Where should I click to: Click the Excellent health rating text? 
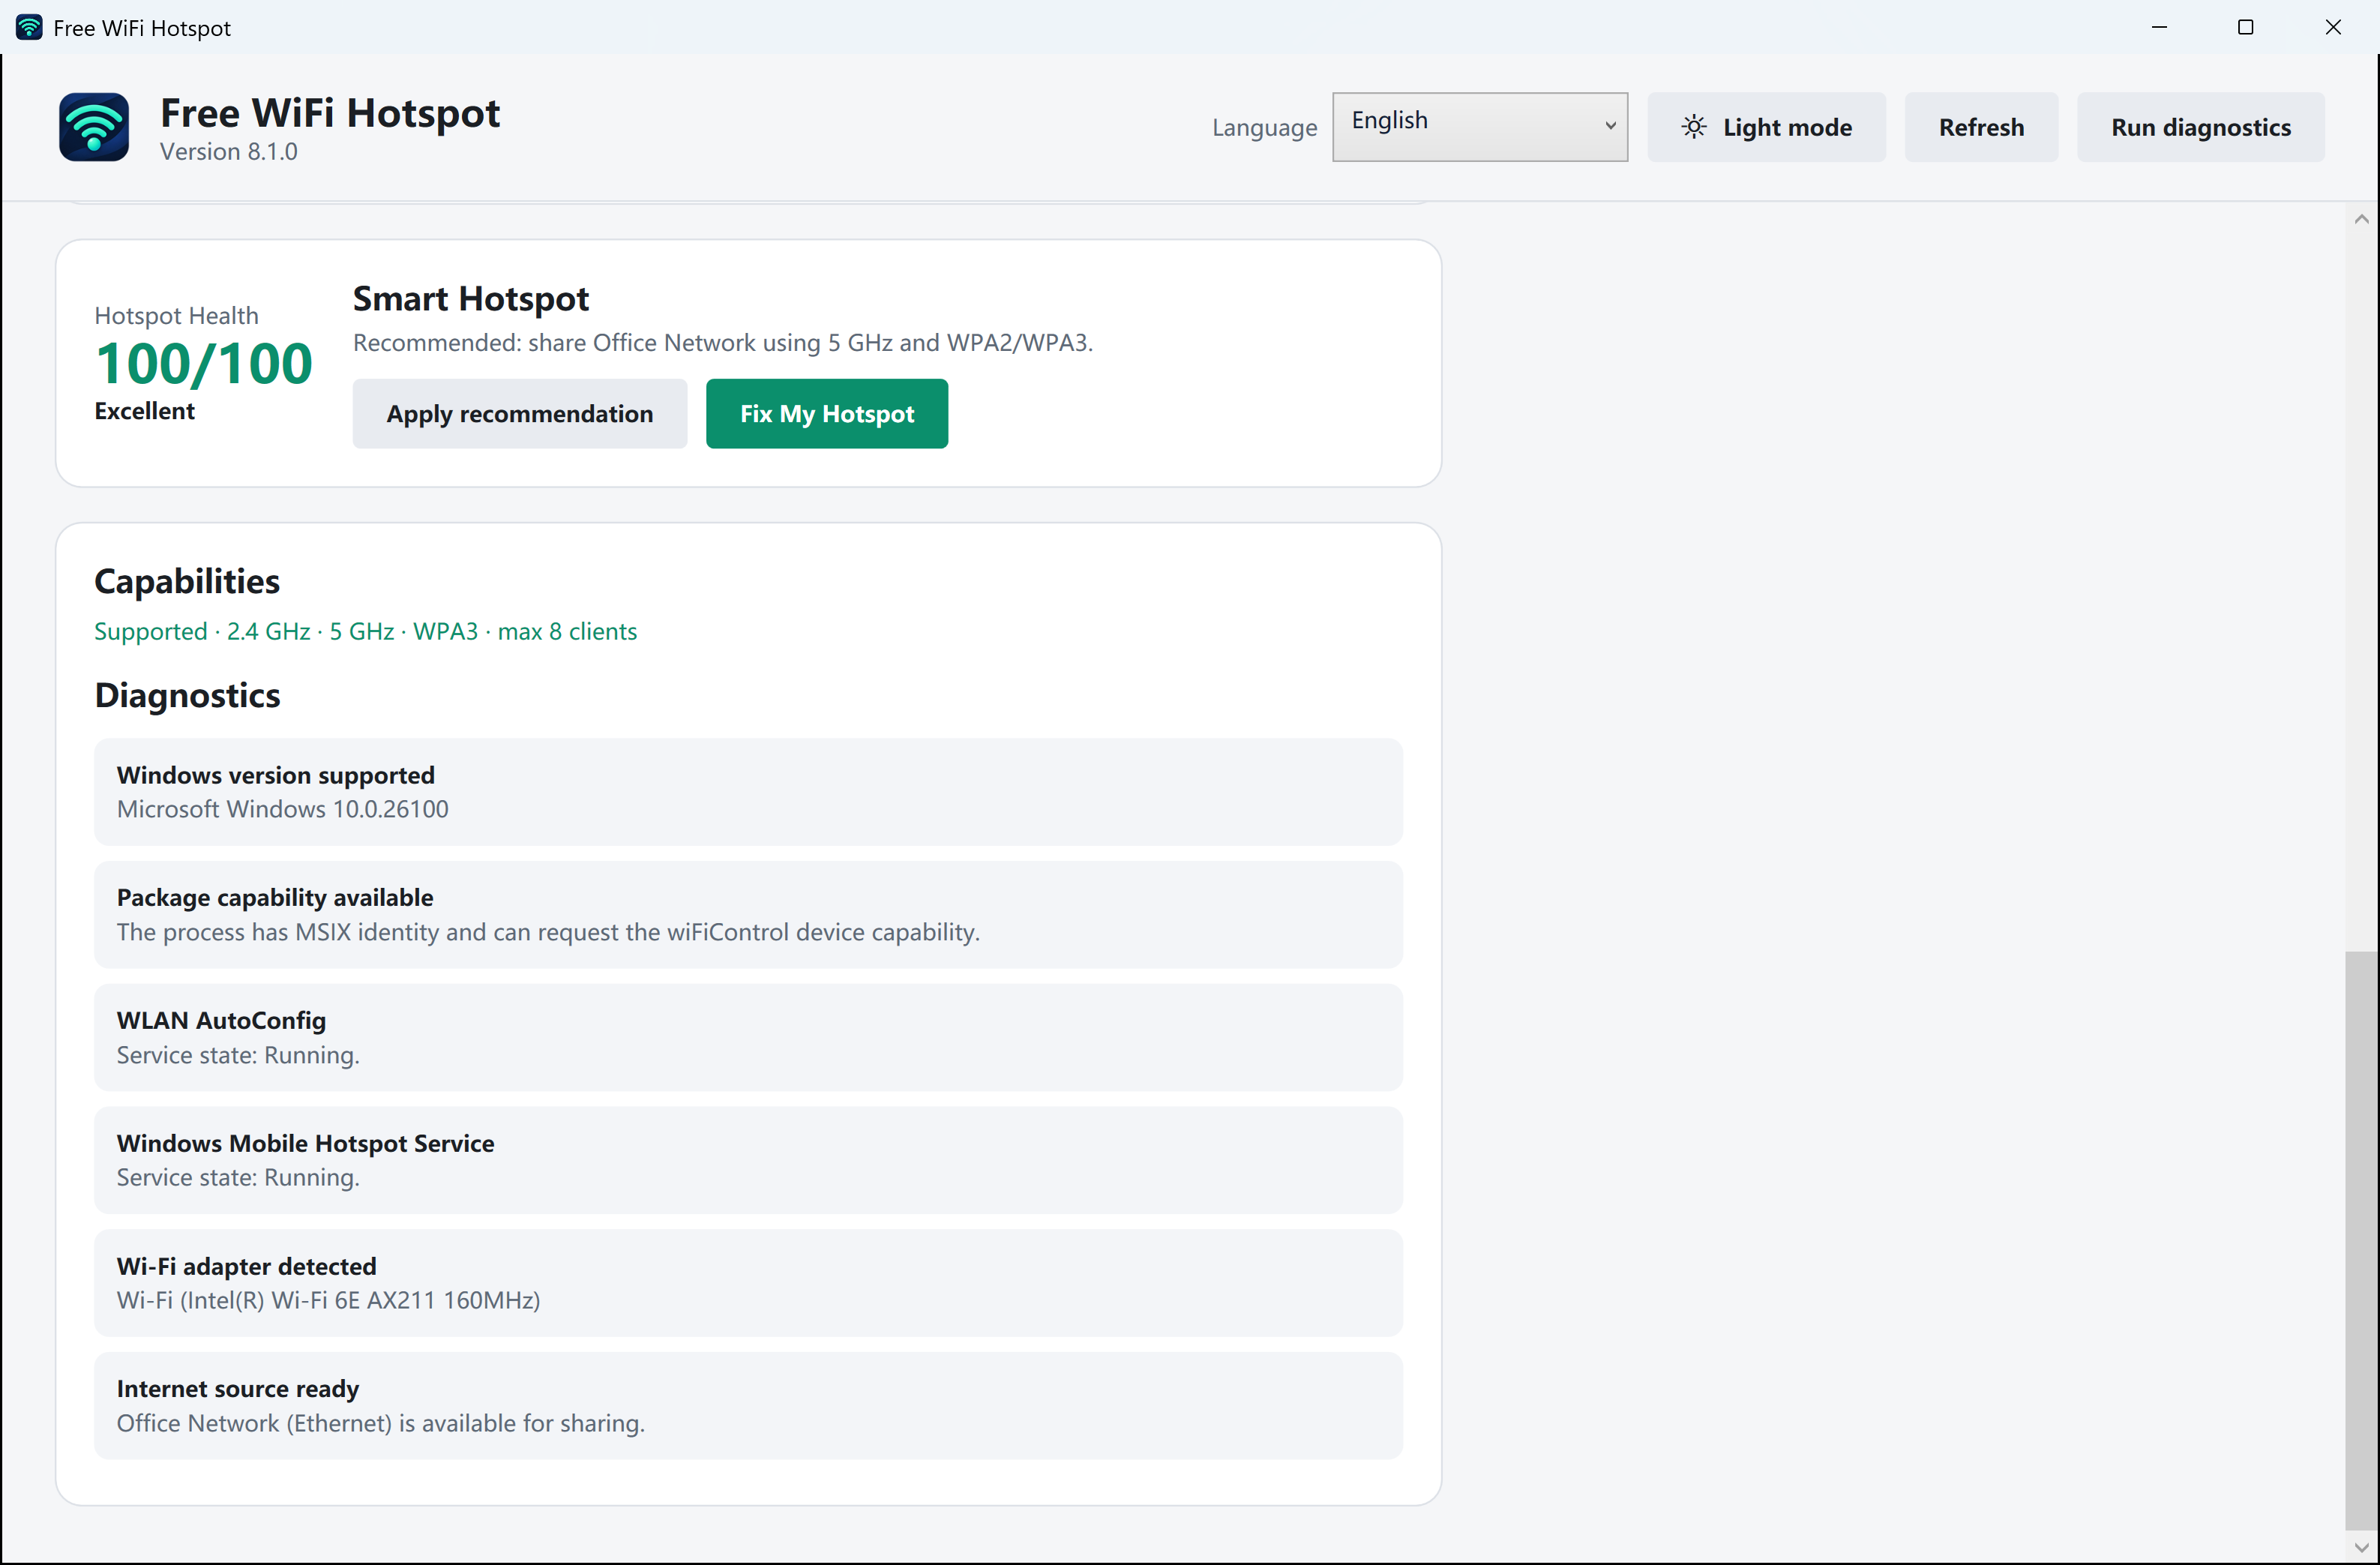(145, 411)
